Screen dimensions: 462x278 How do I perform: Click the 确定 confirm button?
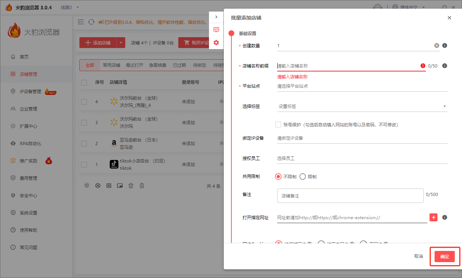point(444,256)
